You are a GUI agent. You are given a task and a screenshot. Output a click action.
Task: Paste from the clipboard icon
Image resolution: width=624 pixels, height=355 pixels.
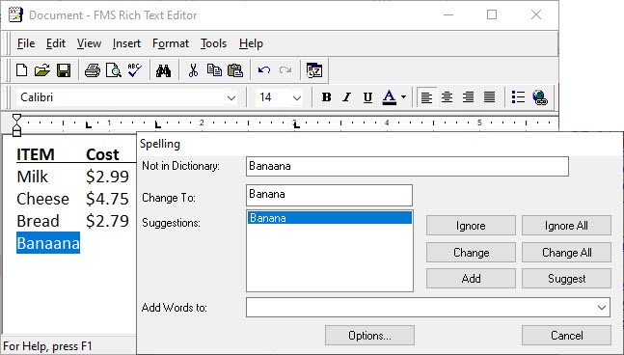235,70
